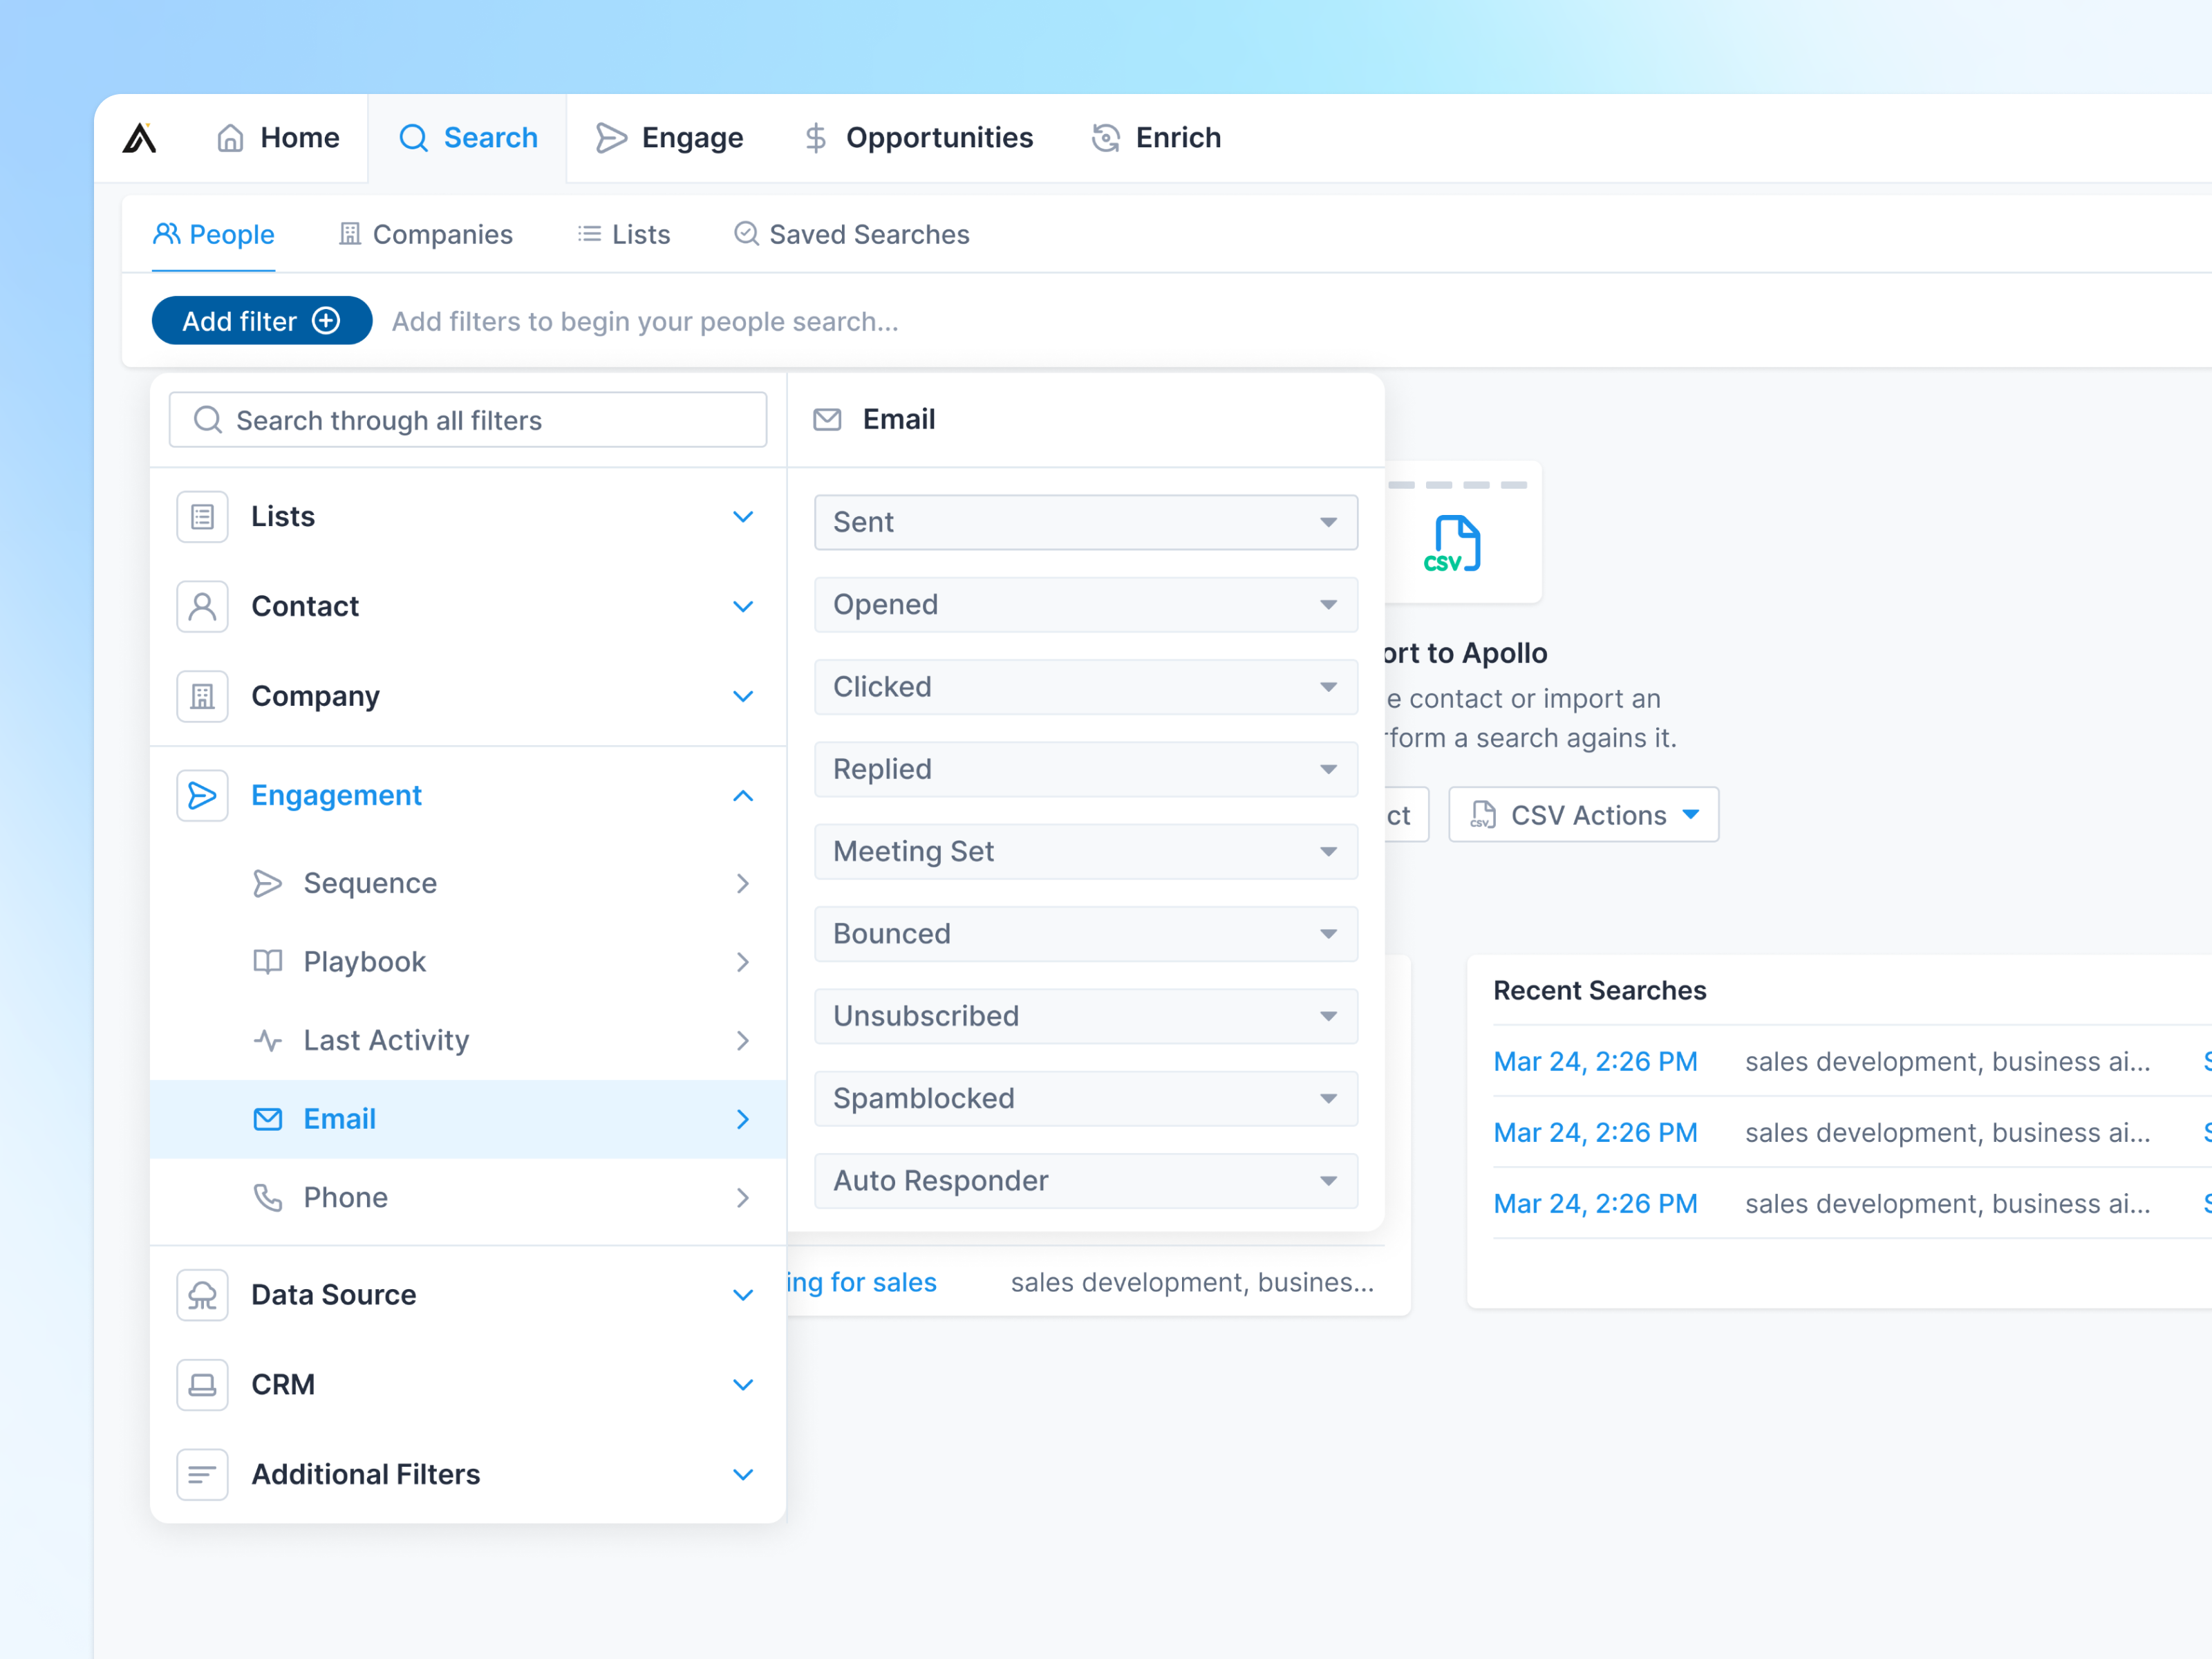
Task: Expand the Company filter section
Action: click(x=743, y=696)
